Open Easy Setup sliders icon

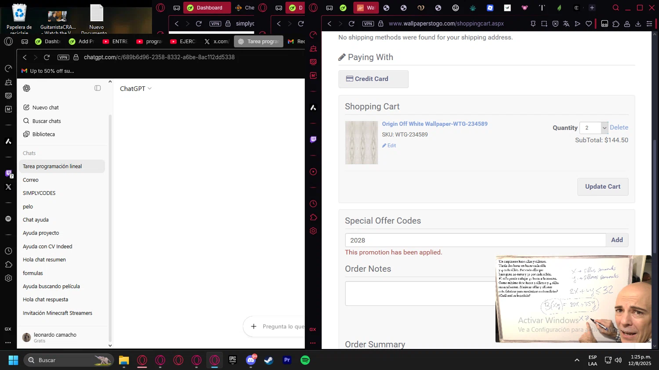pyautogui.click(x=649, y=24)
